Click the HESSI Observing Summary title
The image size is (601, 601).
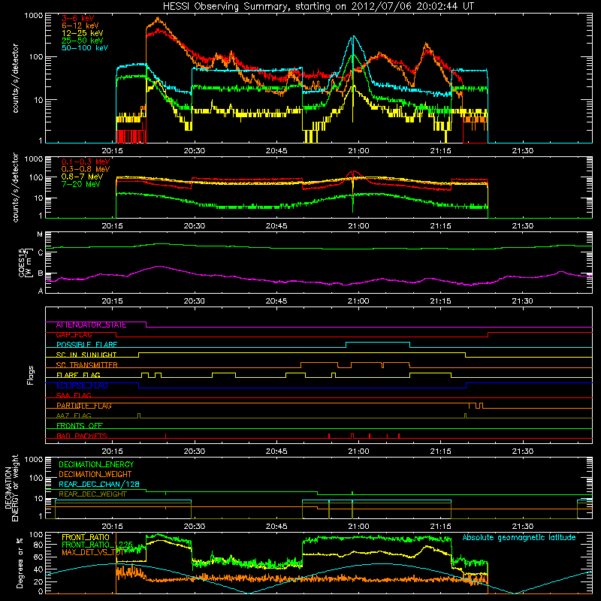coord(319,6)
